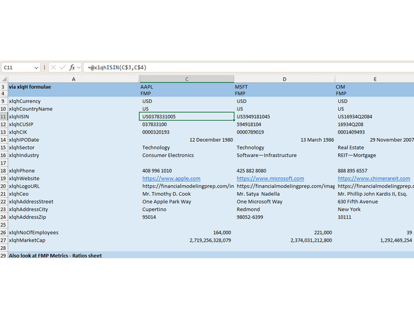Click 'Also look at FMP Metrics - Ratios sheet'
The width and height of the screenshot is (414, 318).
tap(55, 256)
